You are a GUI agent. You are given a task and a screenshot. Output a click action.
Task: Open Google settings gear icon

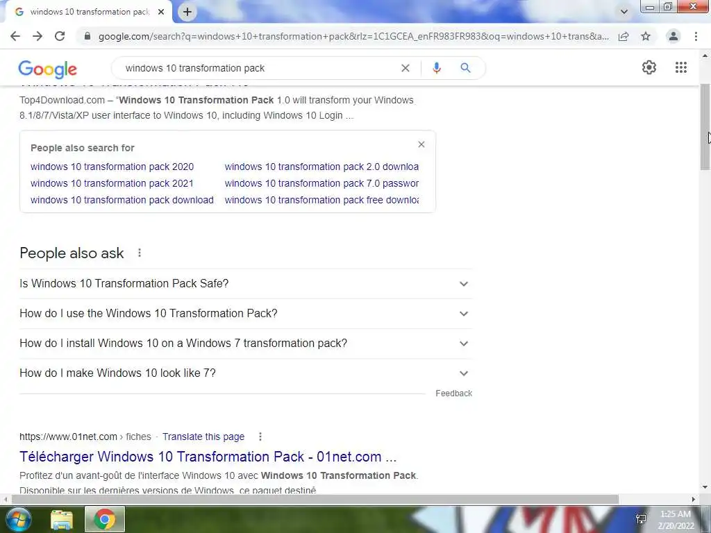pos(649,67)
